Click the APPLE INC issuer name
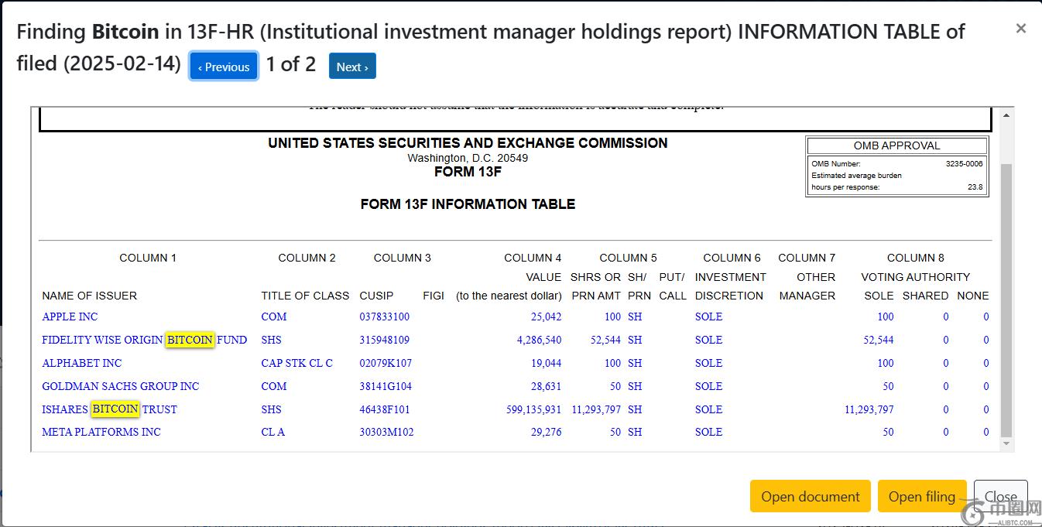 click(x=70, y=317)
